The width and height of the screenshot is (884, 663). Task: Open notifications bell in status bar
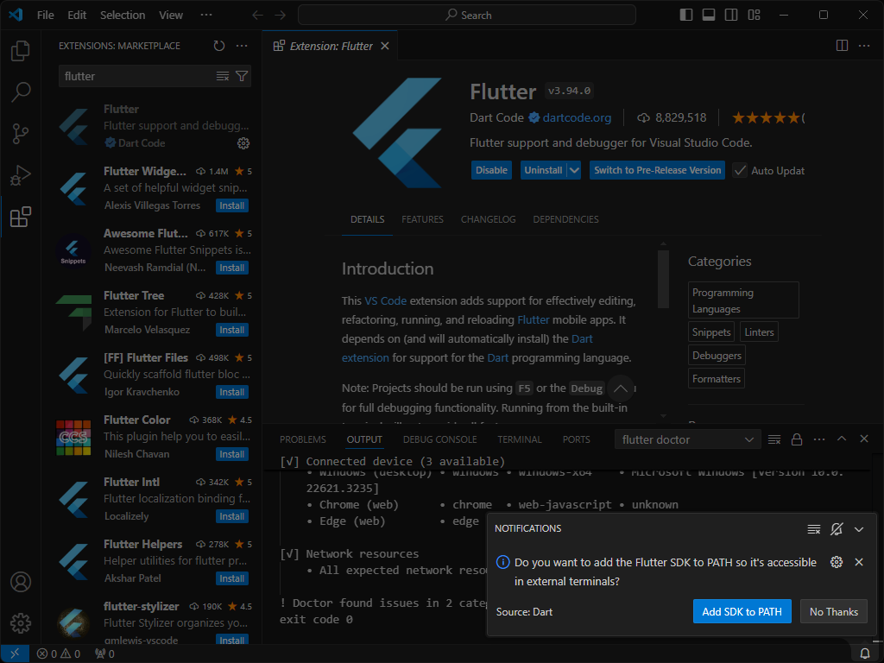pyautogui.click(x=864, y=654)
